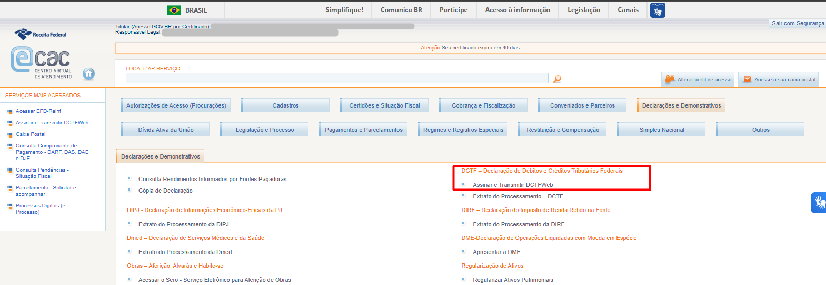Click DME-Declaração de Operações heading
The width and height of the screenshot is (826, 285).
click(x=549, y=238)
